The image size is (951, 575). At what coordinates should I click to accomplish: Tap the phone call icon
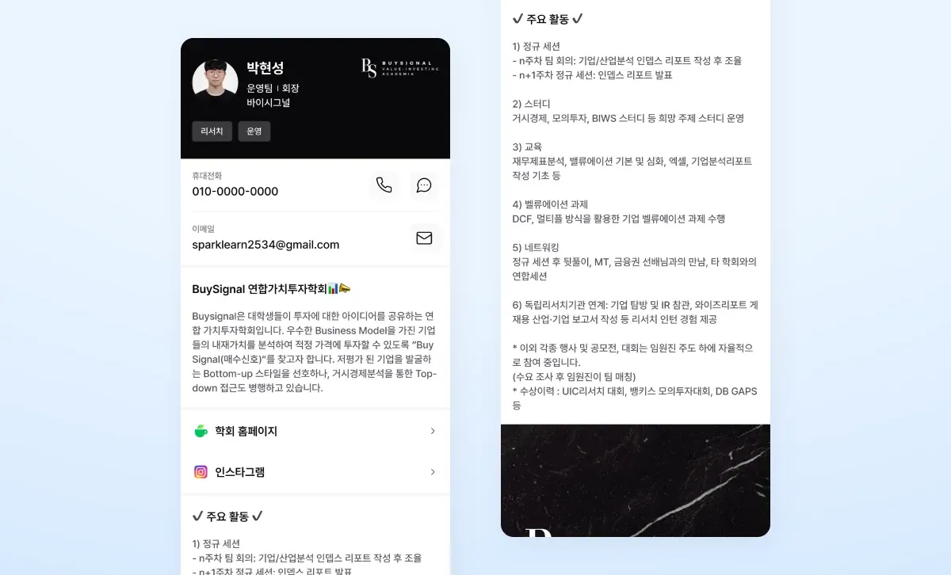[x=384, y=185]
